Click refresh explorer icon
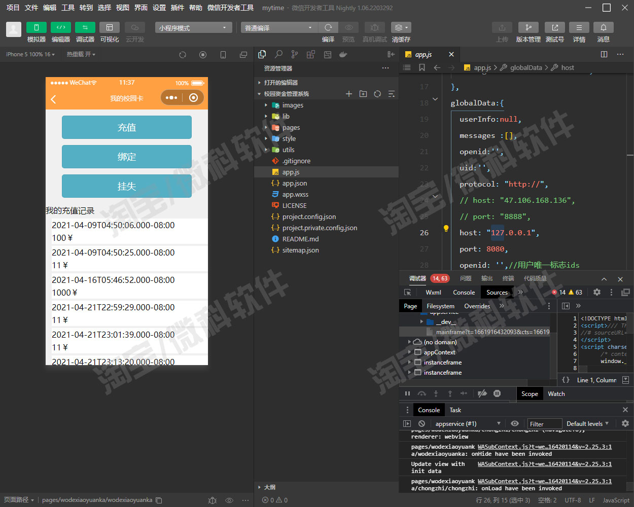The height and width of the screenshot is (507, 634). click(377, 94)
